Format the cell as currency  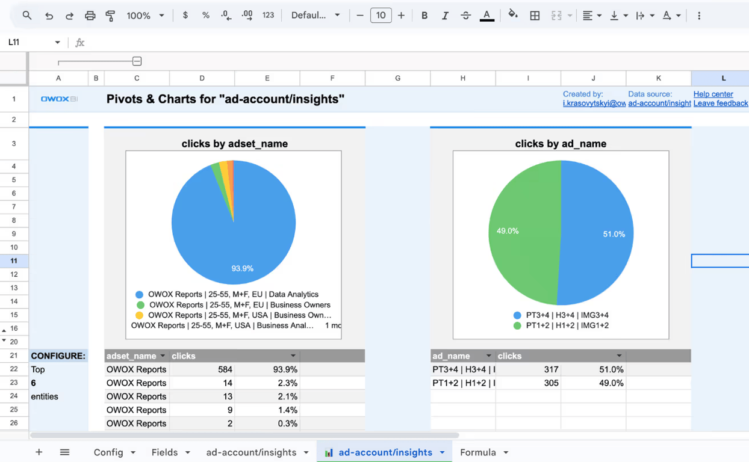pyautogui.click(x=185, y=16)
